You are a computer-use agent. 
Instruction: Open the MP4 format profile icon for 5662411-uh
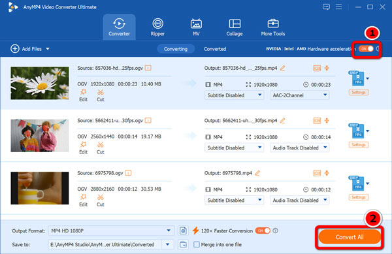pos(357,131)
